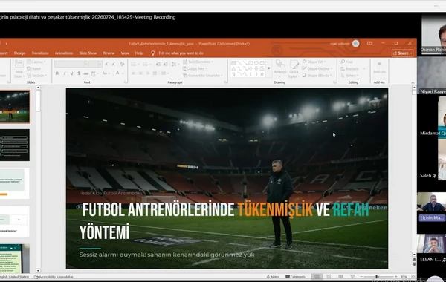Open the Design ribbon tab
Viewport: 446px width, 282px height.
pos(19,53)
